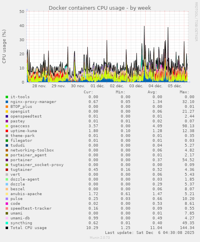Click the 'Cur:' column header
This screenshot has height=242, width=200.
click(89, 92)
